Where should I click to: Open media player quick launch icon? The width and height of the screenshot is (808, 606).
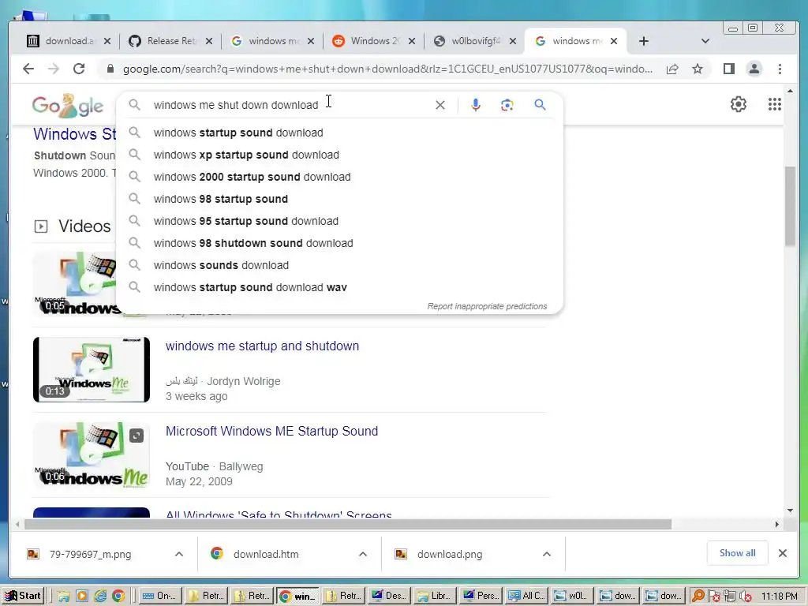(x=82, y=596)
